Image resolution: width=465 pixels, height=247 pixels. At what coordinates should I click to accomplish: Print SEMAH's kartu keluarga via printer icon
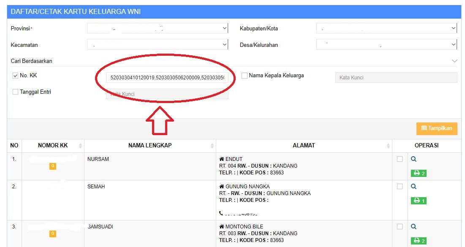click(418, 201)
